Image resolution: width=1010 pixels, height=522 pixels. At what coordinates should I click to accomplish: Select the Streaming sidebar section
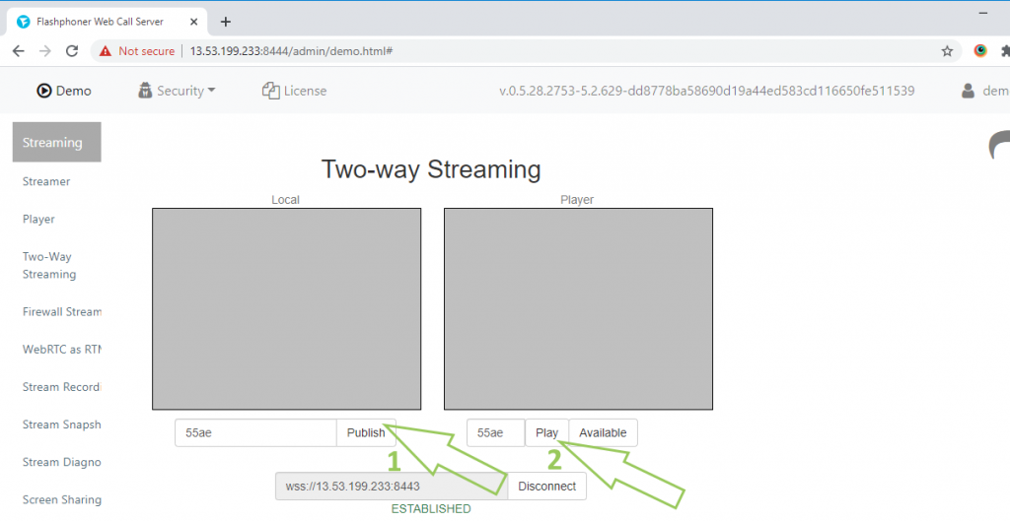click(x=56, y=142)
